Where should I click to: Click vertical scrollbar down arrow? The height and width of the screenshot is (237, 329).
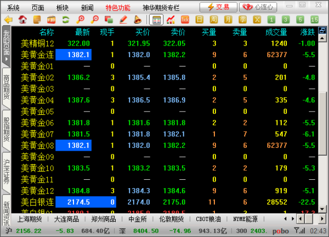click(x=322, y=209)
